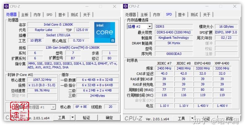Switch to SPD tab in the left CPU-Z window
This screenshot has width=245, height=131.
tap(49, 15)
